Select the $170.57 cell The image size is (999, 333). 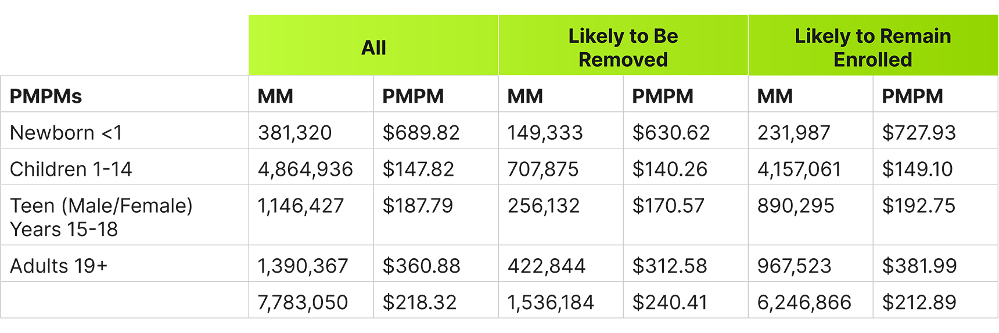(x=686, y=215)
